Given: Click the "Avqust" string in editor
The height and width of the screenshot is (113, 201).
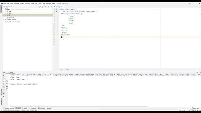Looking at the screenshot, I should pos(64,32).
